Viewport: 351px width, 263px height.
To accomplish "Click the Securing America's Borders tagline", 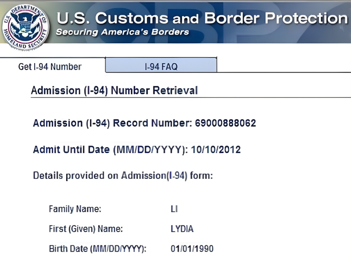I will coord(122,32).
